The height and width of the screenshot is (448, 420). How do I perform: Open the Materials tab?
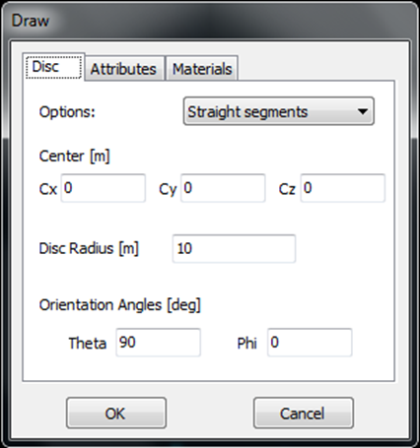pos(202,68)
